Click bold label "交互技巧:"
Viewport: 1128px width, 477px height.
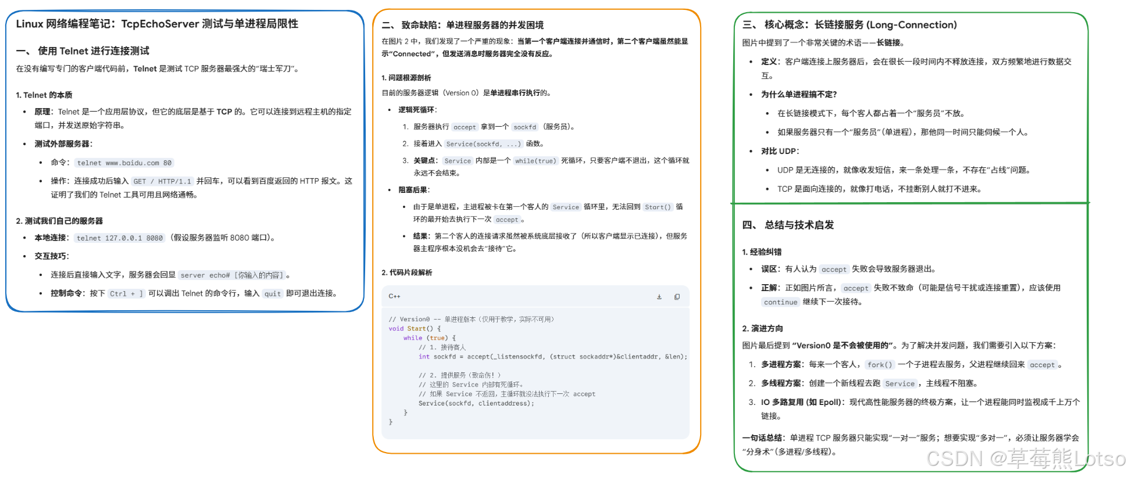click(52, 256)
